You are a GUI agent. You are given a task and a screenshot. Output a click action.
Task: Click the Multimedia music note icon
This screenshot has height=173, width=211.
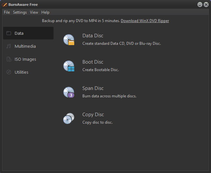(x=9, y=46)
